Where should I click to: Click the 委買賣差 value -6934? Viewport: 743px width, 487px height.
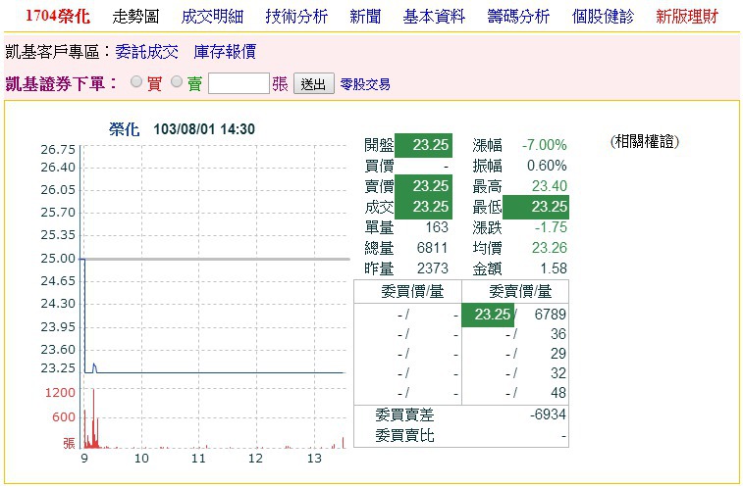tap(548, 414)
